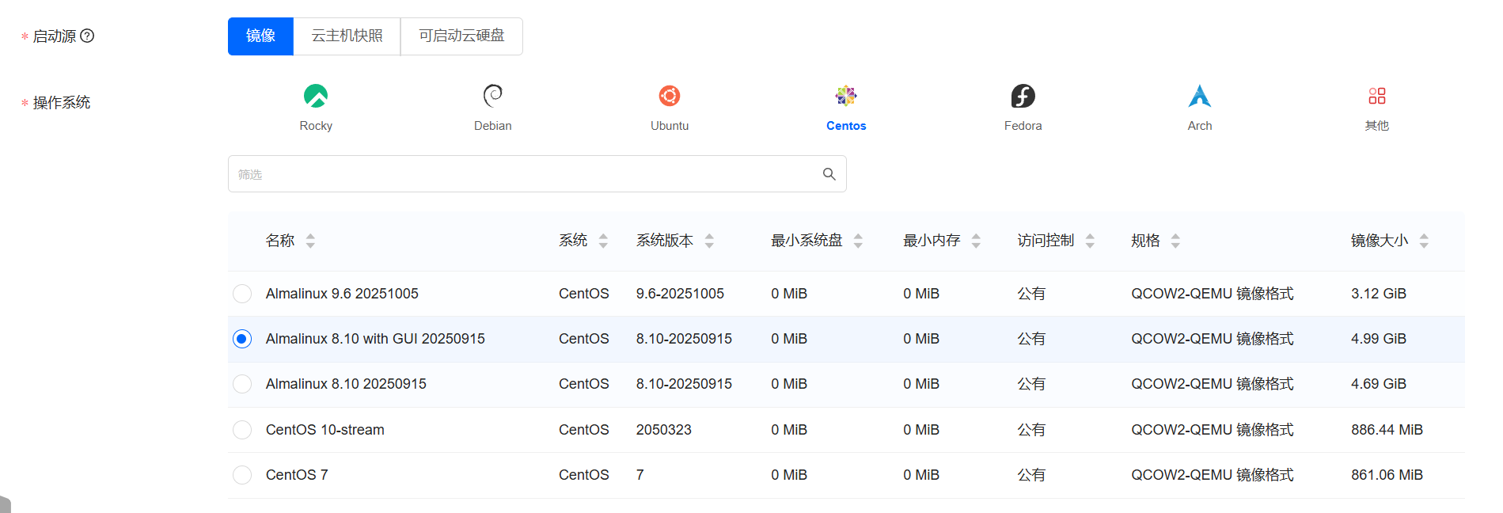Switch to the 云主机快照 tab

point(347,36)
